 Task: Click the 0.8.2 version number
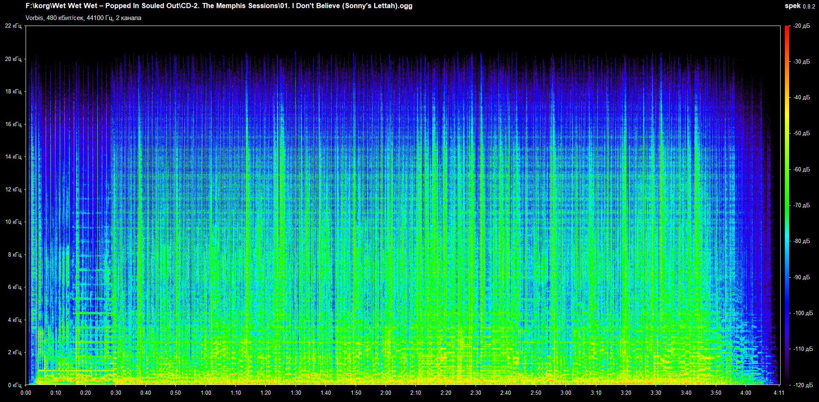[x=809, y=6]
